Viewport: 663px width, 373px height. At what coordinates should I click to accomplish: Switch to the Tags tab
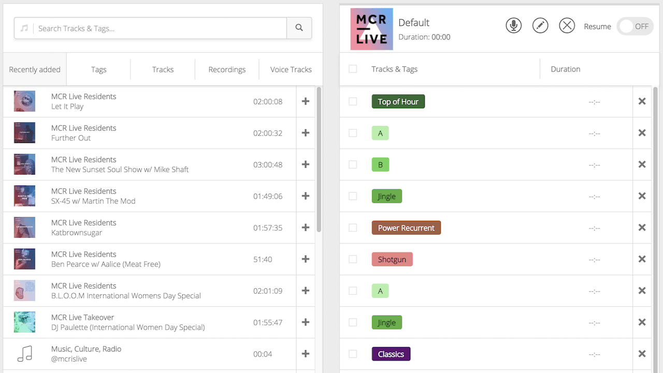coord(98,69)
